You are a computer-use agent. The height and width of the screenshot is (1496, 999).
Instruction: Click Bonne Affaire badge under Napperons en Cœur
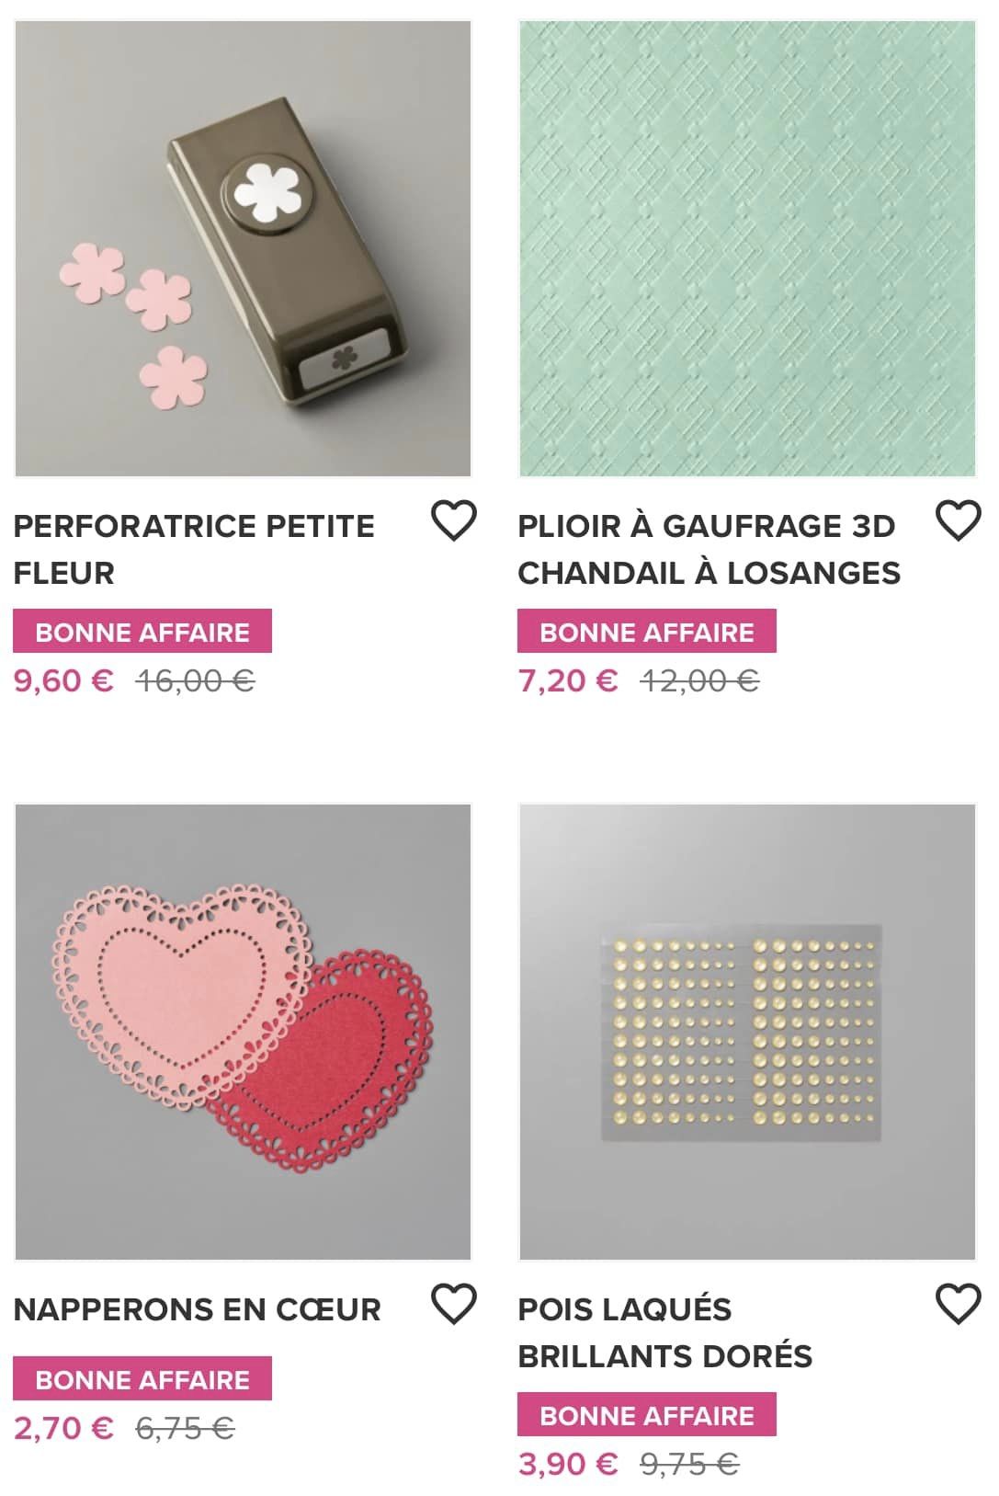point(142,1379)
